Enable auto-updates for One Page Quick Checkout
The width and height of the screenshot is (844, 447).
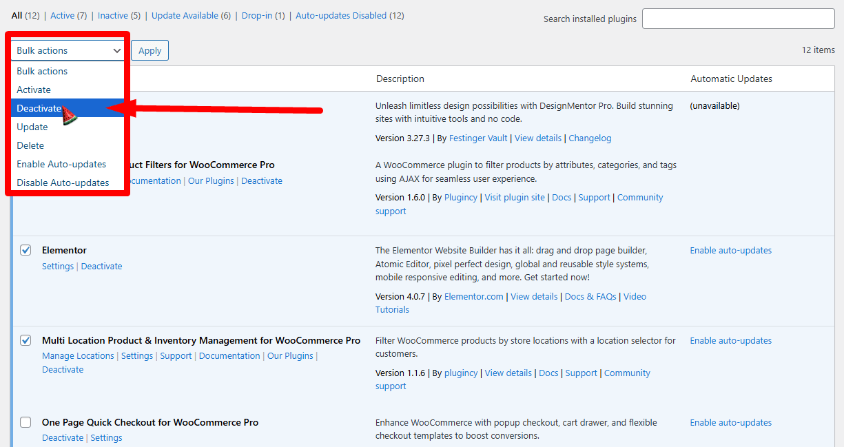pyautogui.click(x=731, y=422)
